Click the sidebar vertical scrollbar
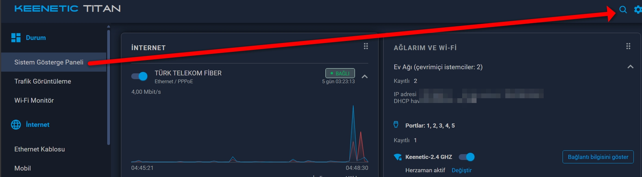The height and width of the screenshot is (177, 642). tap(109, 87)
